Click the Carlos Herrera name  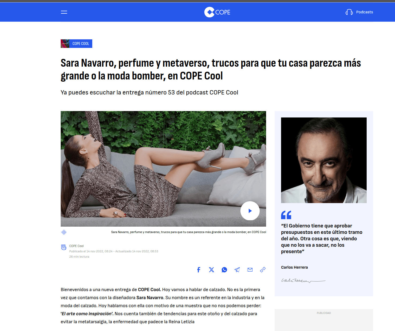point(294,267)
